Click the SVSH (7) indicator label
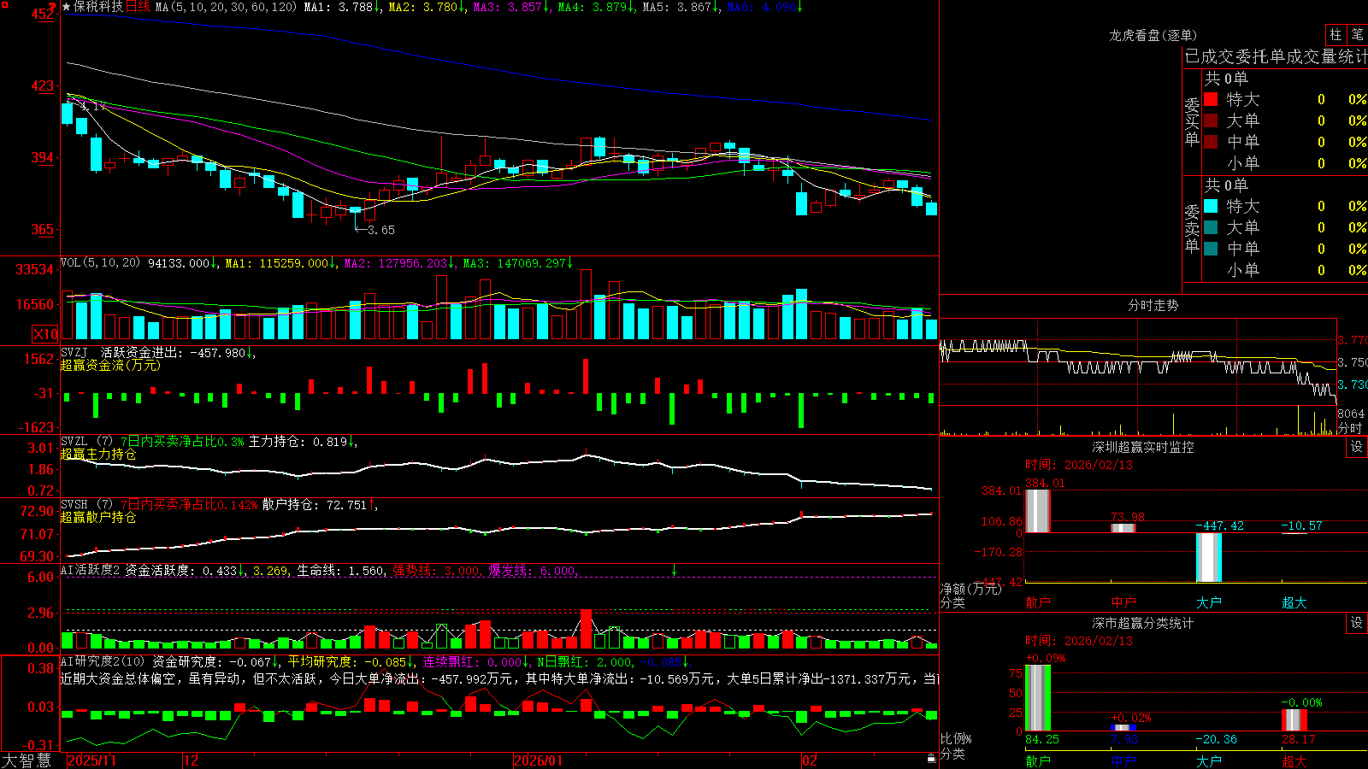 [87, 505]
